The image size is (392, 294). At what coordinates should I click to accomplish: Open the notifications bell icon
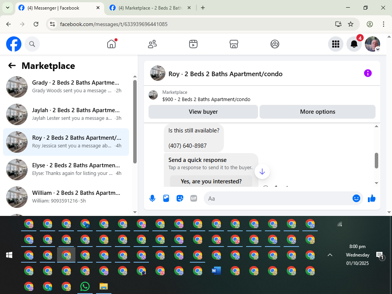[354, 44]
